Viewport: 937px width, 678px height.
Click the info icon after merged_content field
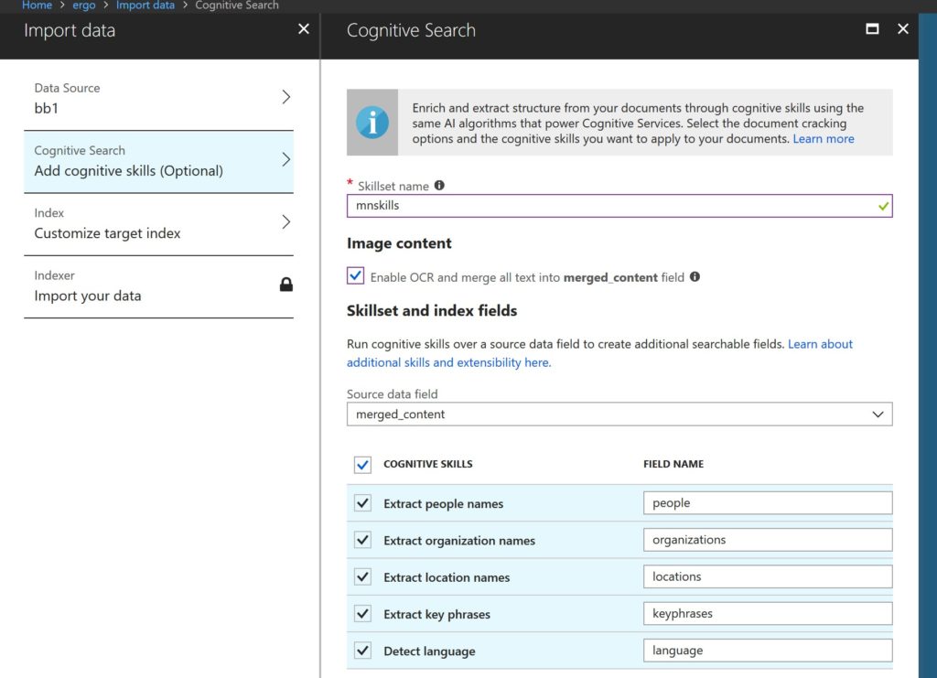click(x=695, y=276)
